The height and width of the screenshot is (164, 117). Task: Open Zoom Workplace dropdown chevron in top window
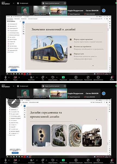[x=13, y=3]
